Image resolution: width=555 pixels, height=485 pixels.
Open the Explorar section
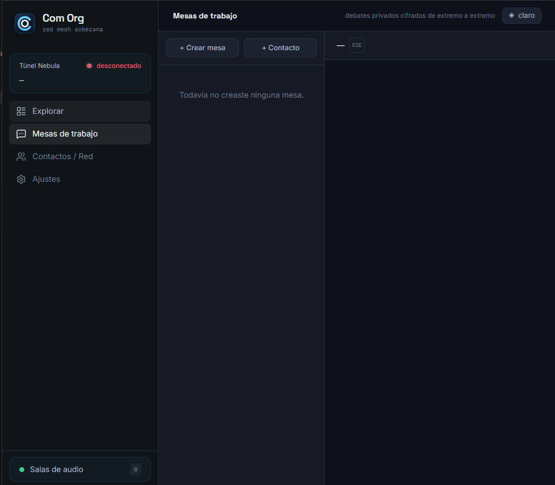click(80, 112)
